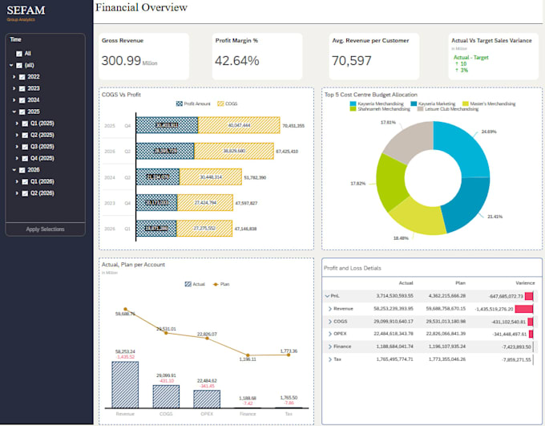
Task: Expand the 2022 year node arrow
Action: pos(14,76)
